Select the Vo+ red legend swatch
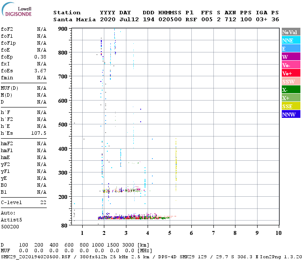Image resolution: width=303 pixels, height=260 pixels. [291, 73]
